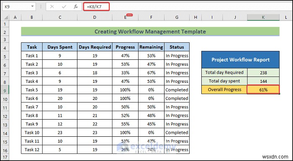Viewport: 293px width, 161px height.
Task: Select the Task 1 cell
Action: point(32,56)
